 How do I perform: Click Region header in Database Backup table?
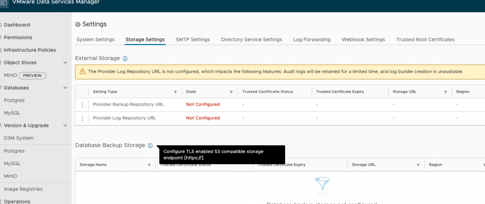click(x=436, y=165)
